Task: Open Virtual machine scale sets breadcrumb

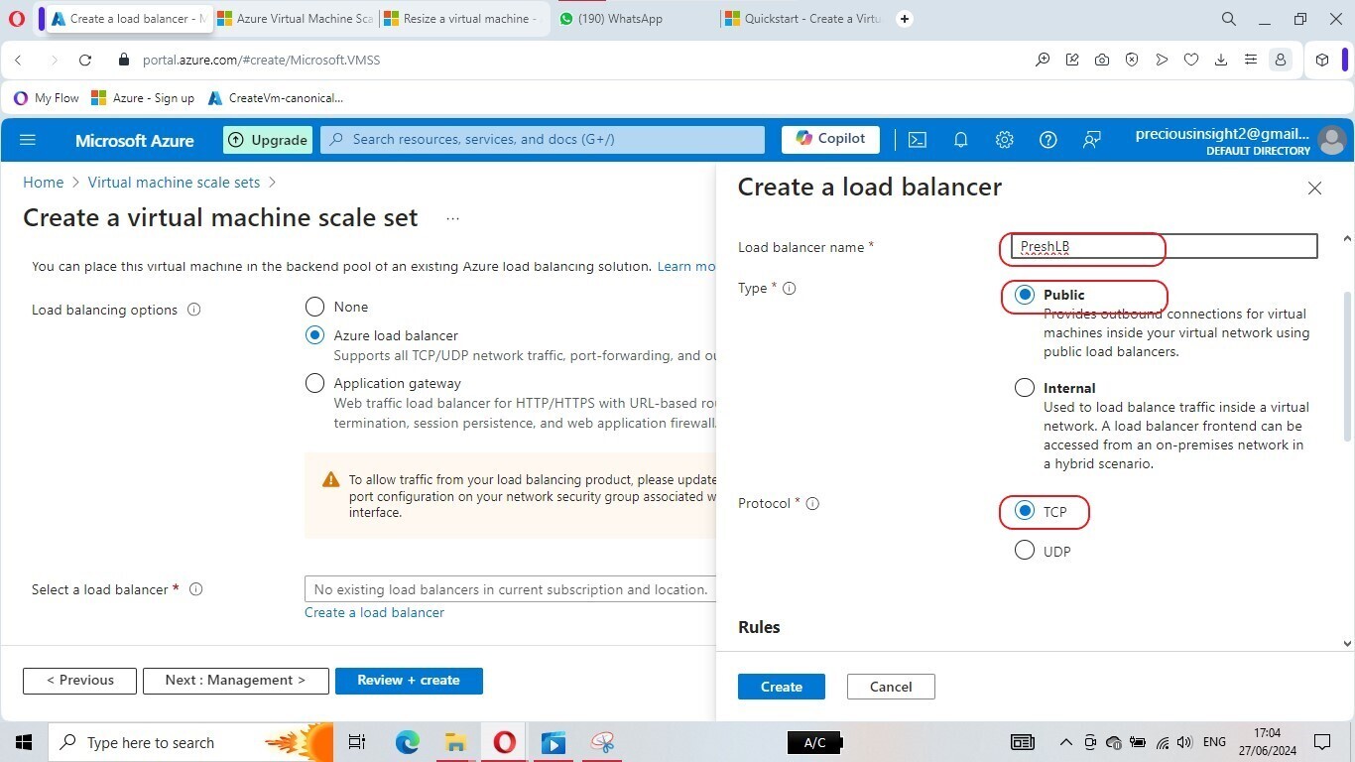Action: [x=174, y=183]
